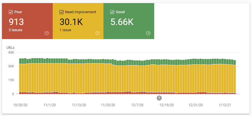This screenshot has width=252, height=116.
Task: Select the 30.1K Need improvement count
Action: [x=71, y=22]
